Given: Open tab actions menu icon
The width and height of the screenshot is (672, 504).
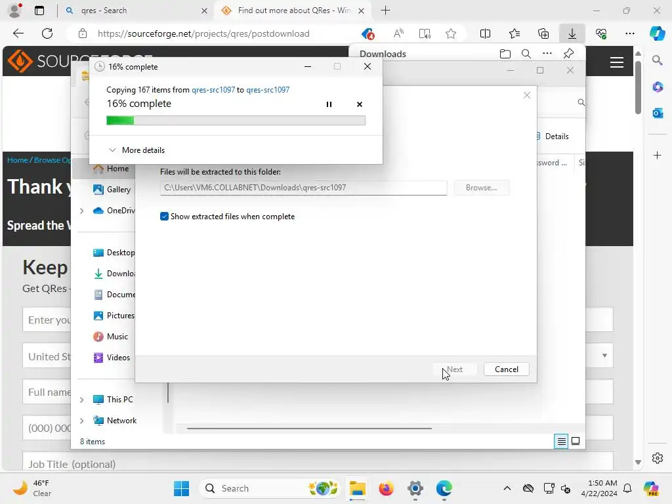Looking at the screenshot, I should point(39,10).
